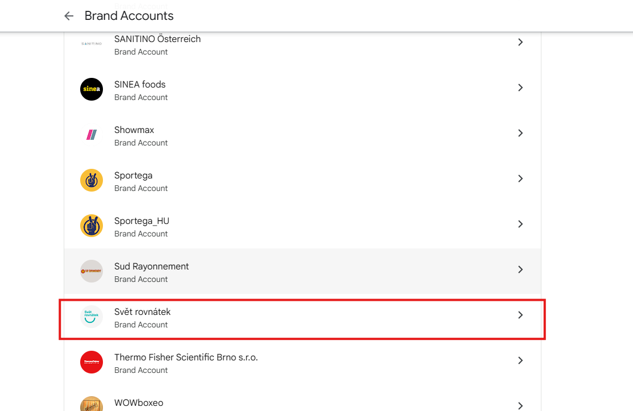Click Brand Account label under SANITINO Österreich
Image resolution: width=633 pixels, height=411 pixels.
coord(141,52)
